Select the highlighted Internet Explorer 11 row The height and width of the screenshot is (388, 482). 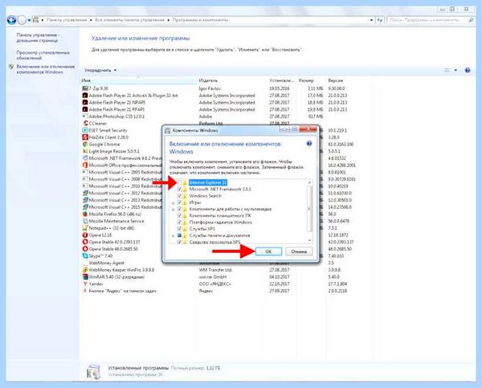click(x=208, y=182)
